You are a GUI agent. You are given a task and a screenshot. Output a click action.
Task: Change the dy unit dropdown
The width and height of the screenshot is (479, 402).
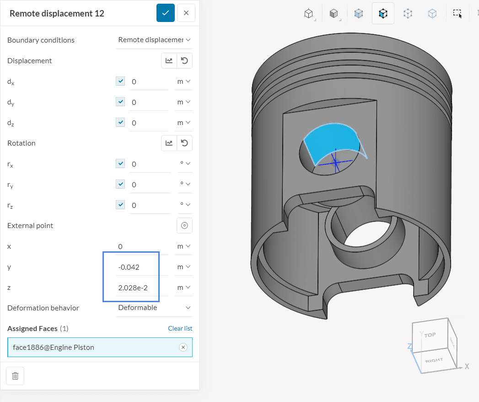(x=183, y=102)
